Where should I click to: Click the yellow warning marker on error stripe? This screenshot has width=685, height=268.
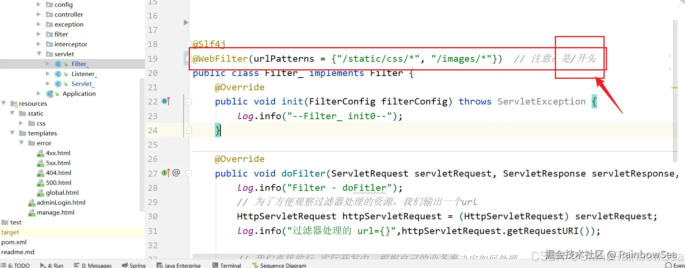point(675,87)
